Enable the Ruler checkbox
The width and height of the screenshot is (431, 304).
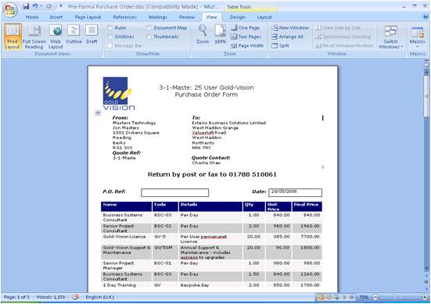[110, 27]
